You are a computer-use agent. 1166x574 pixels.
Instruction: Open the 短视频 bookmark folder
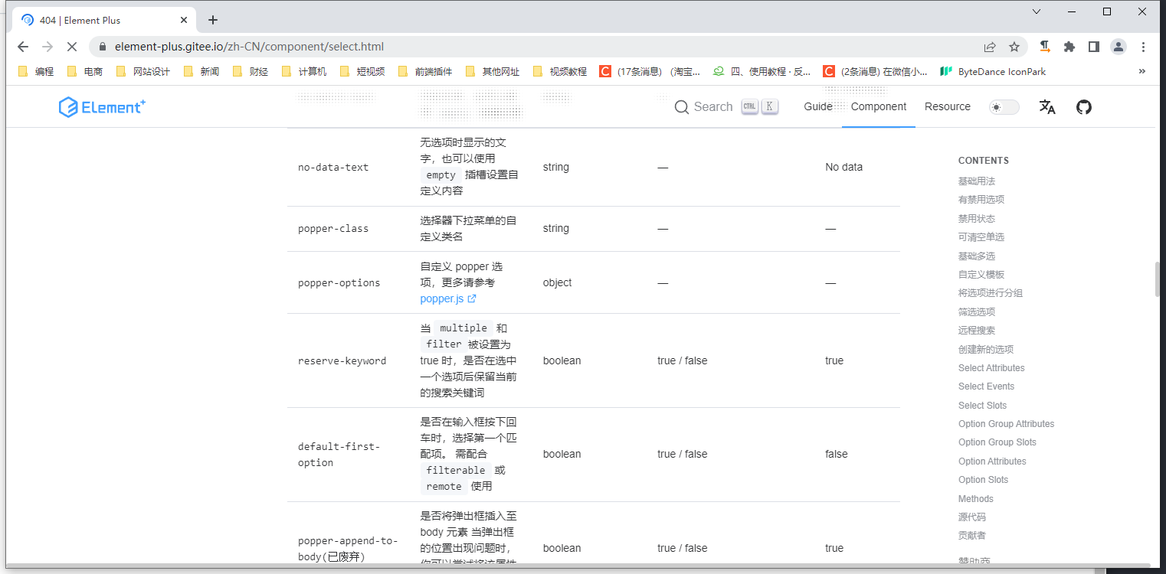pos(362,71)
